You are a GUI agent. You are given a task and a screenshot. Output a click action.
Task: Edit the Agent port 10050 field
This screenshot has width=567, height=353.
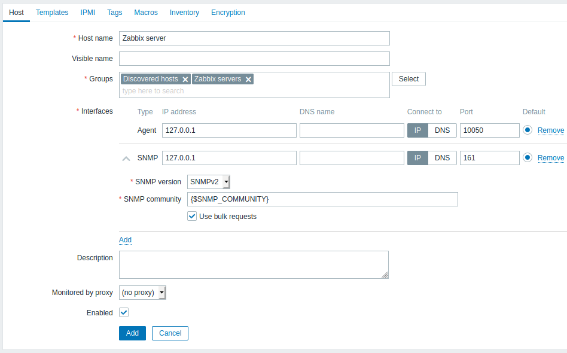click(490, 130)
